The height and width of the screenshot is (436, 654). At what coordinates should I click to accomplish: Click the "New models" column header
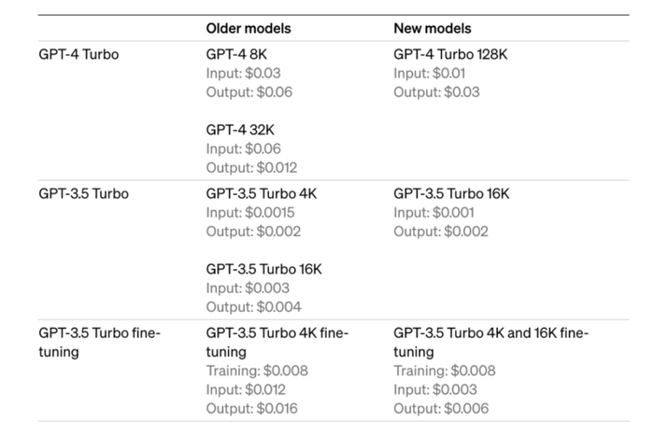pyautogui.click(x=433, y=29)
